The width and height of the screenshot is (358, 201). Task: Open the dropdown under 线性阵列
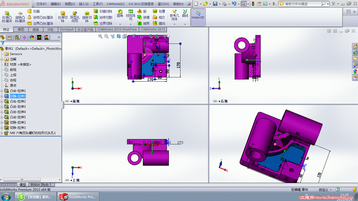tap(130, 24)
